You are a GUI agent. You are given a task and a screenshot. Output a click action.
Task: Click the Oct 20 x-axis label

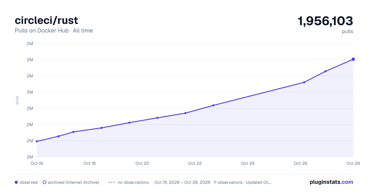(x=142, y=163)
